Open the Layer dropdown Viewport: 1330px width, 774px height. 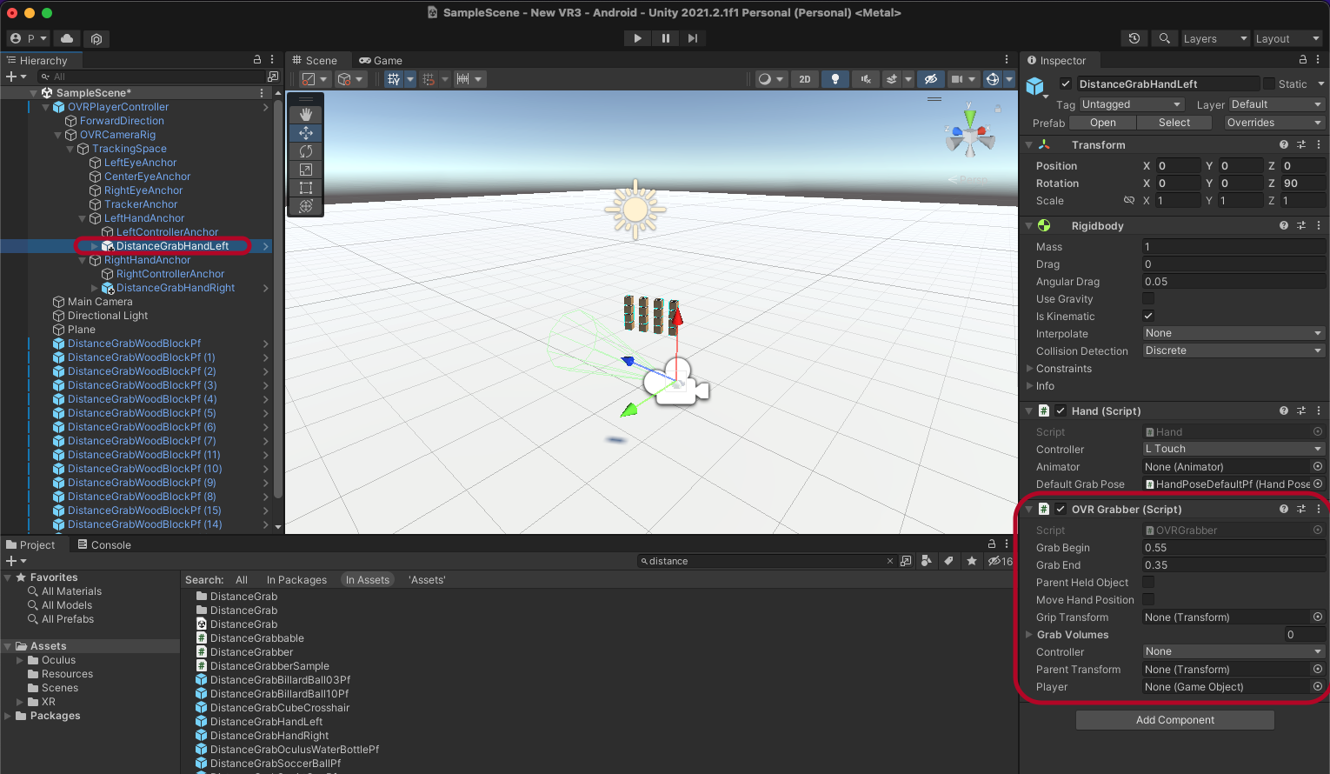pos(1276,104)
